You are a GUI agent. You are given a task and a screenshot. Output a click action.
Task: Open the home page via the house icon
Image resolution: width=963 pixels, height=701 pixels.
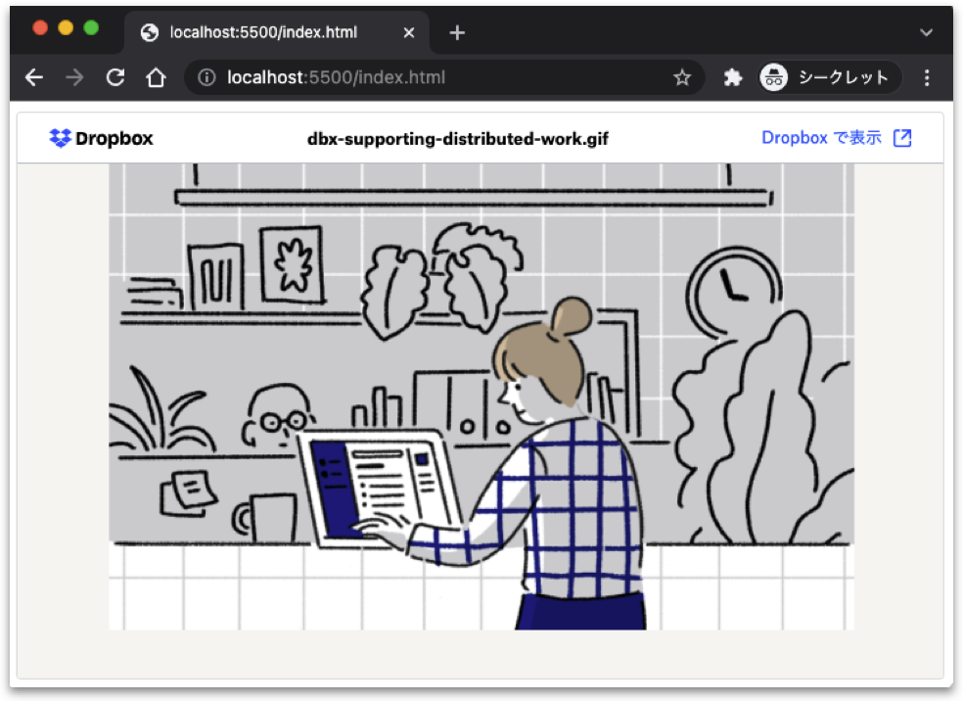[x=156, y=77]
